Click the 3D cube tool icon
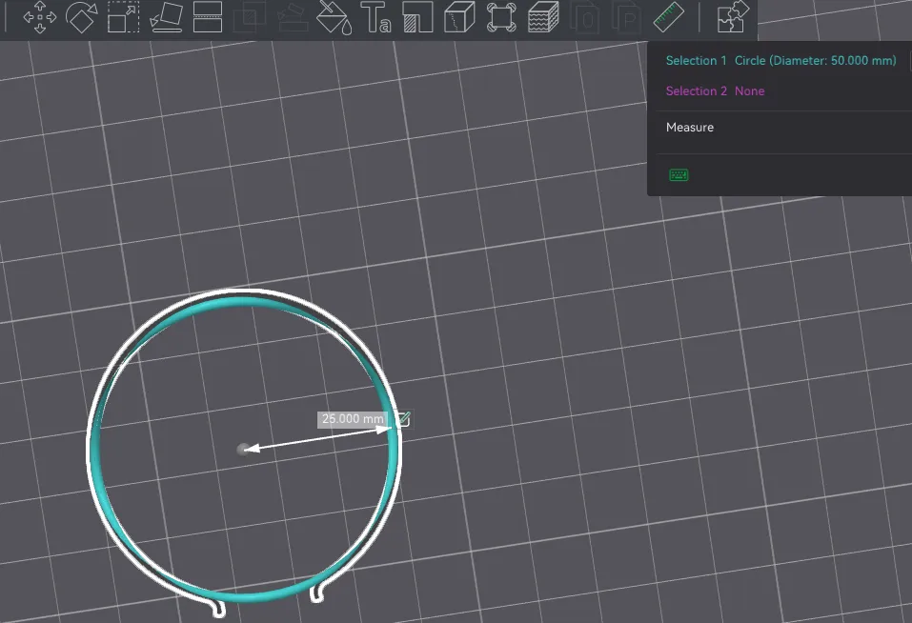Viewport: 912px width, 623px height. pos(459,17)
